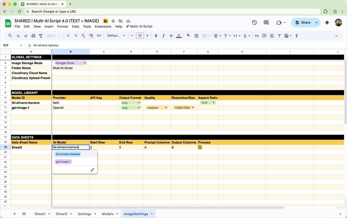Open a new browser tab

(70, 4)
